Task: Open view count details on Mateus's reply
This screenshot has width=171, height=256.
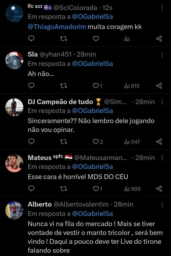Action: coord(127,189)
